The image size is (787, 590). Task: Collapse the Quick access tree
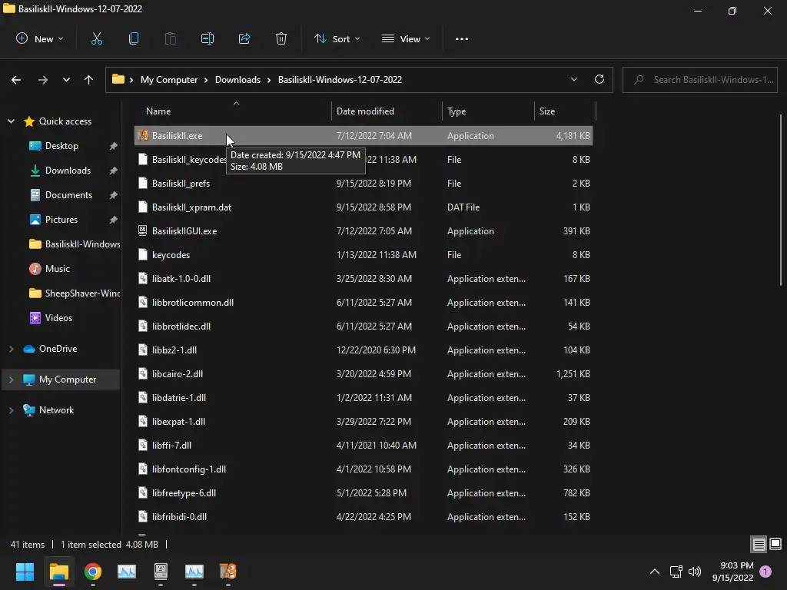pyautogui.click(x=11, y=121)
